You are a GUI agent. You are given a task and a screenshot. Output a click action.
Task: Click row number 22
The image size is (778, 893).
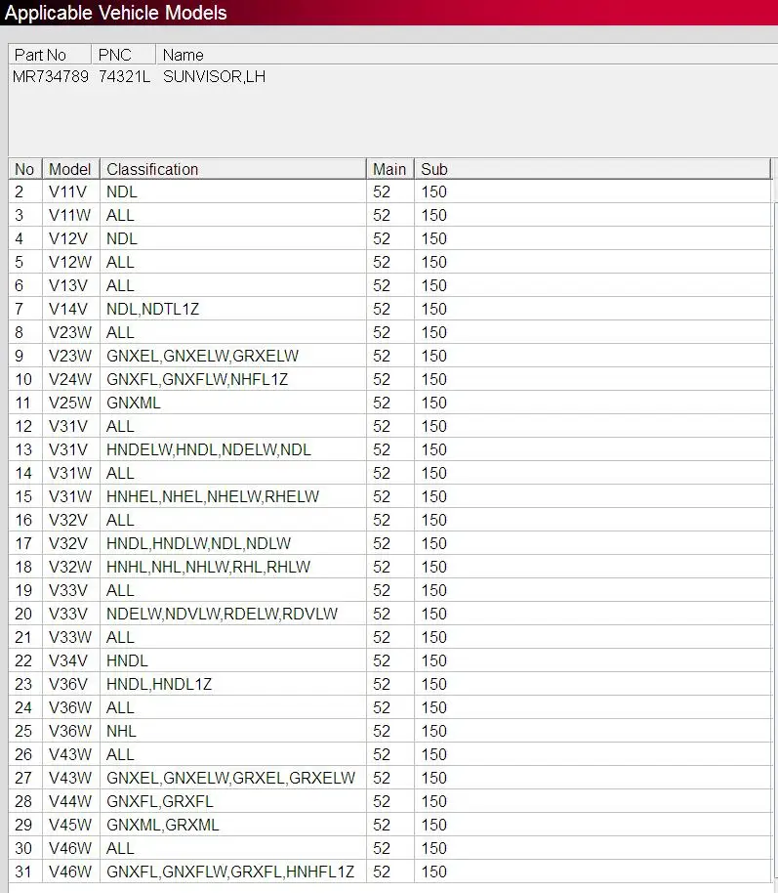click(x=23, y=660)
